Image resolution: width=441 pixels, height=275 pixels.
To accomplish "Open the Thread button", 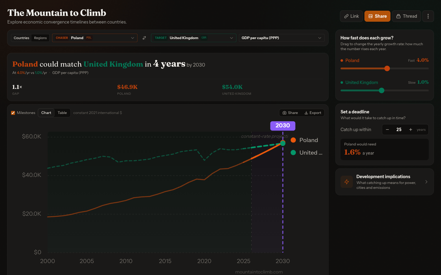I will point(406,16).
